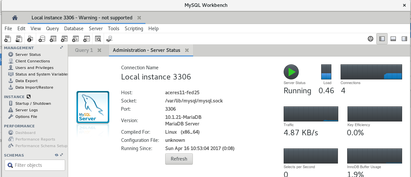Viewport: 411px width, 177px height.
Task: Open the Scripting menu
Action: coord(134,29)
